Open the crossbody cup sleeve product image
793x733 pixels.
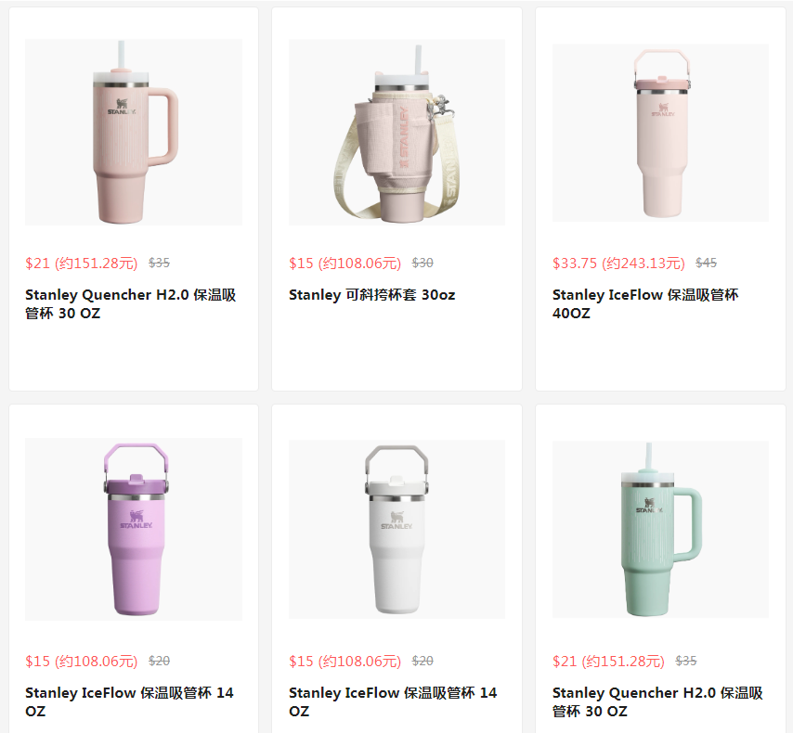(396, 133)
